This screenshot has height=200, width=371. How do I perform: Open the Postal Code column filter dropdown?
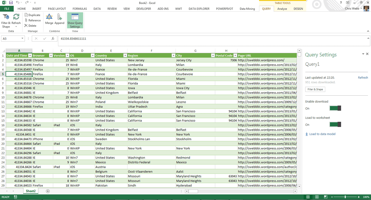point(235,55)
